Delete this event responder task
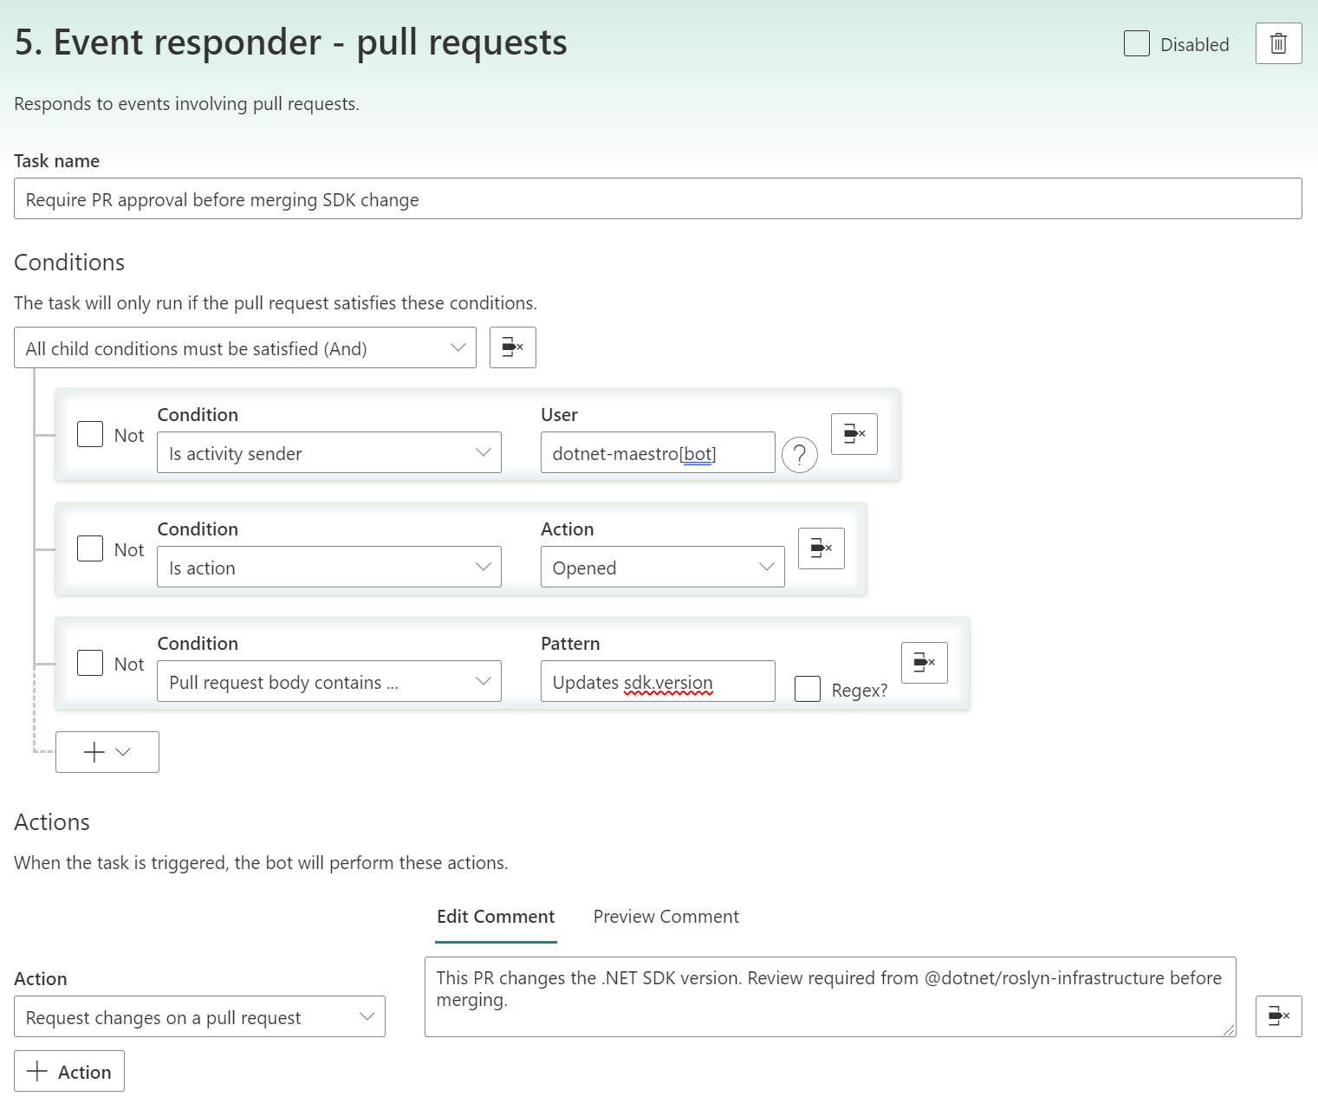1318x1103 pixels. 1278,42
